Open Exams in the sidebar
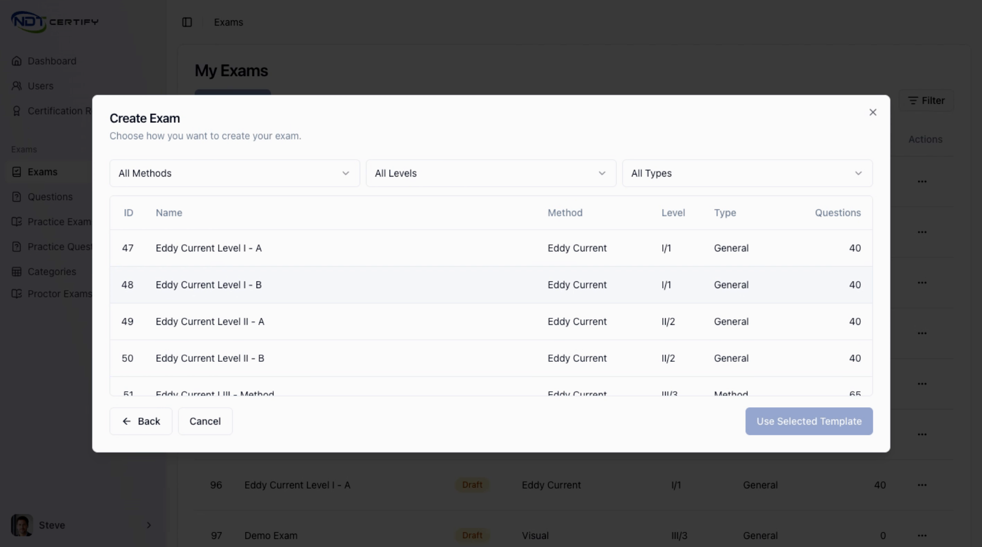Image resolution: width=982 pixels, height=547 pixels. [x=42, y=172]
